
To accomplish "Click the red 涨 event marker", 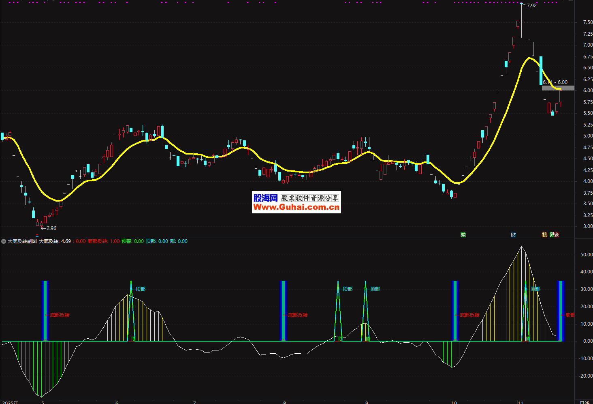I will (x=557, y=235).
